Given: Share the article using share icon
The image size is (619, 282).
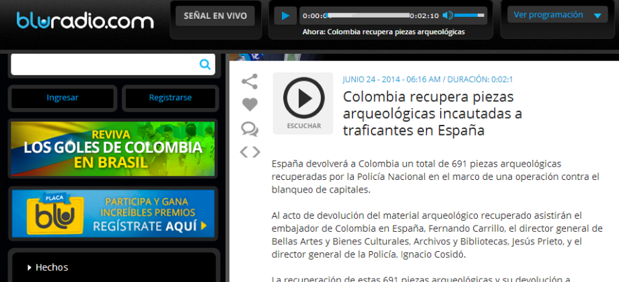Looking at the screenshot, I should [x=250, y=81].
